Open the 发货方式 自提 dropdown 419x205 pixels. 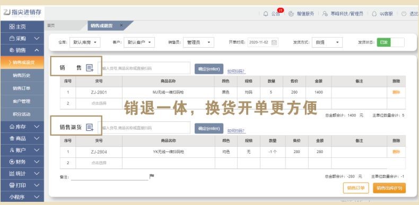click(x=327, y=42)
